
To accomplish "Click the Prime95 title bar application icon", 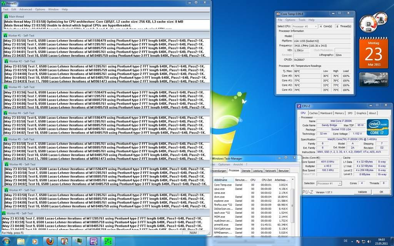I will pos(3,3).
